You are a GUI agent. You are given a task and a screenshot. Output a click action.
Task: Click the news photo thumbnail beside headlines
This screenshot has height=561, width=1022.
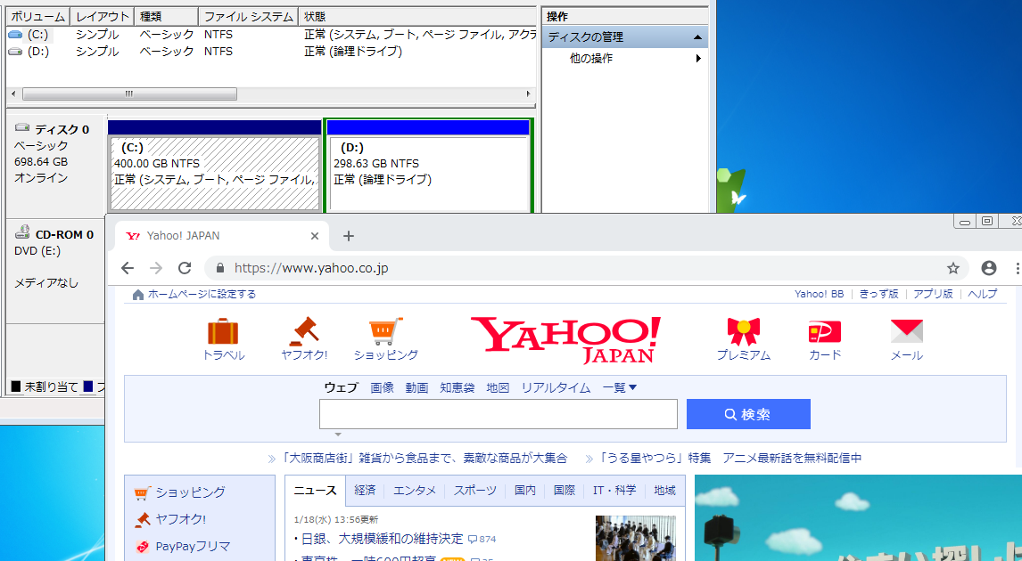click(x=636, y=538)
